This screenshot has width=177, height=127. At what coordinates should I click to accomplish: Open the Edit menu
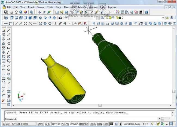[16, 7]
